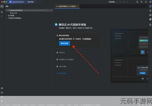Expand the 外部库 external libraries node
Screen dimensions: 152x106
7,15
